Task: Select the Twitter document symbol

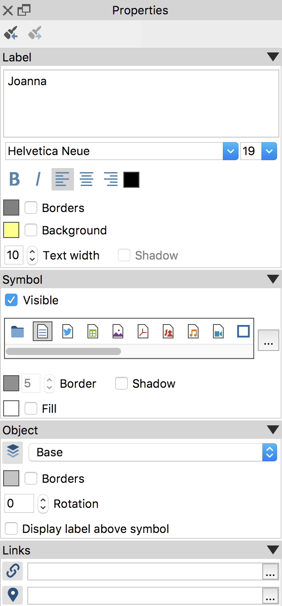Action: click(x=68, y=331)
